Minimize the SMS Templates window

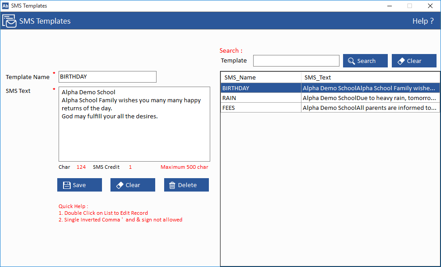[x=389, y=6]
